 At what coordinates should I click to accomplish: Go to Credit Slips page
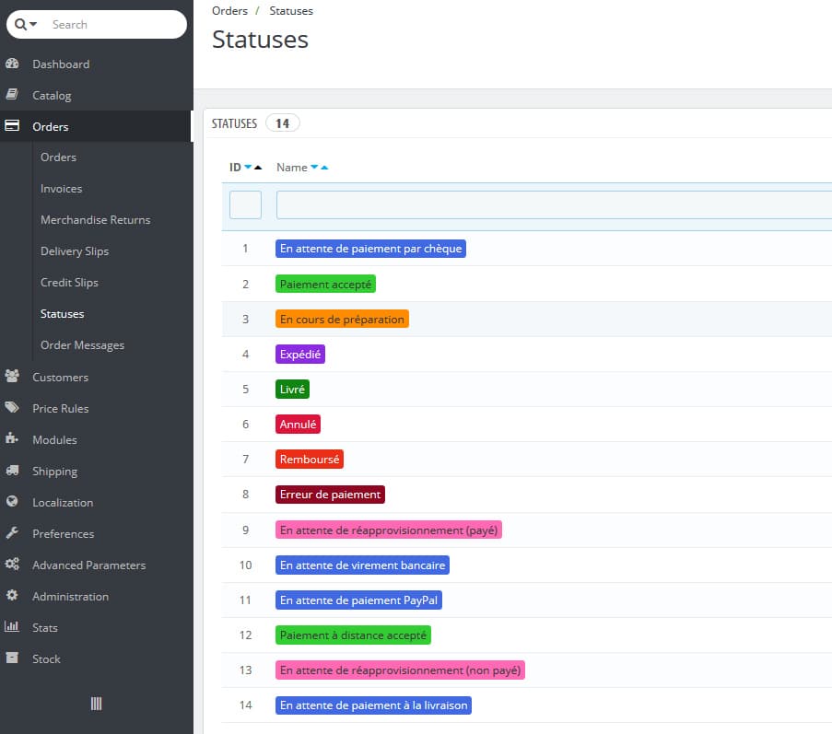[69, 283]
